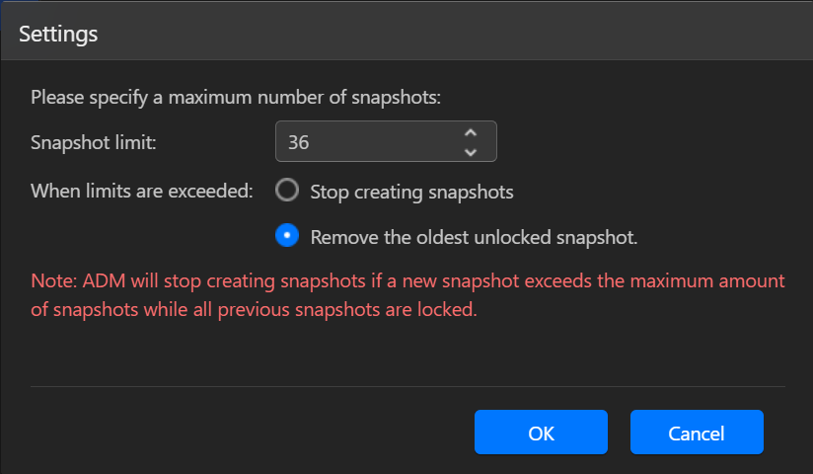Click the separator line above the buttons
Screen dimensions: 813x474
tap(406, 385)
